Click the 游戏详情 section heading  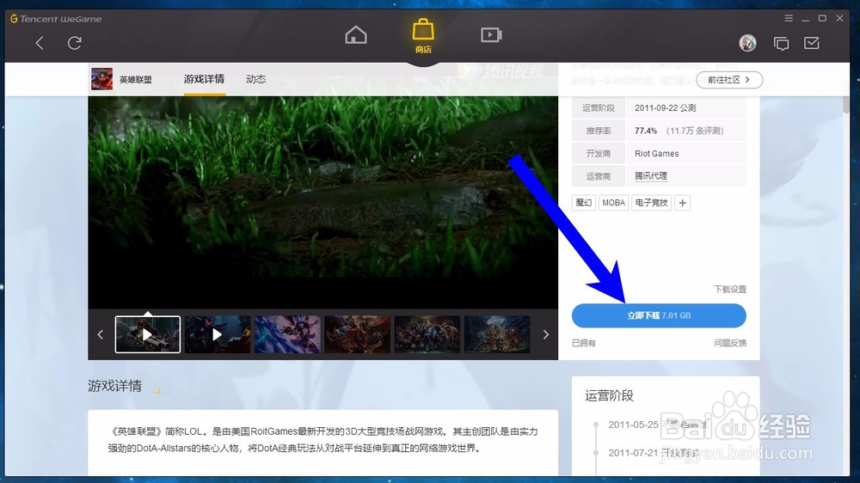pyautogui.click(x=114, y=386)
